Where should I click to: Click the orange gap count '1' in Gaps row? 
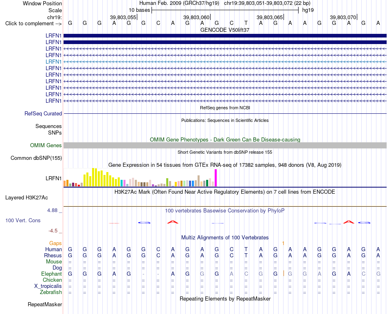pyautogui.click(x=283, y=243)
